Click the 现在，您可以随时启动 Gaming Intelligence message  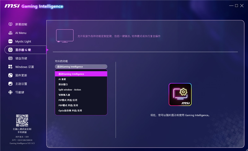tap(180, 115)
